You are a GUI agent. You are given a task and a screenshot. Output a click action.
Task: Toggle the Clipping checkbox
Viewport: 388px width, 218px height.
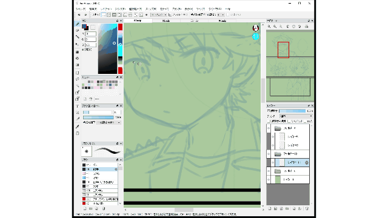pos(289,121)
